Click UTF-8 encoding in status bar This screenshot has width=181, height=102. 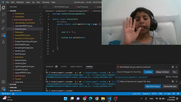154,94
